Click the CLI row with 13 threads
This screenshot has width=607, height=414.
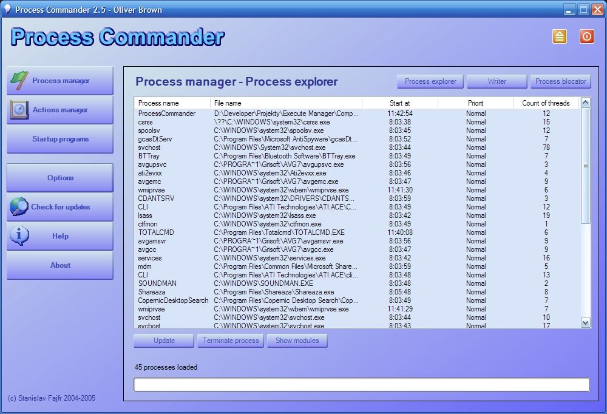358,275
